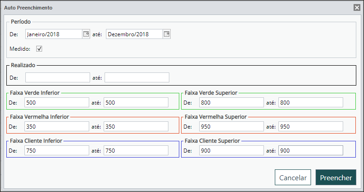The image size is (364, 192).
Task: Click the Auto Preenchimento title text
Action: point(29,8)
